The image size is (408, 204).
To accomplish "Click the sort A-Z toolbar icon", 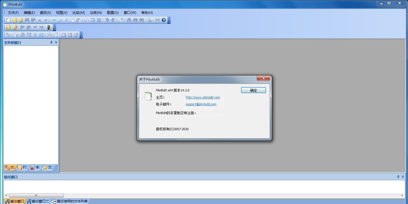I will (x=29, y=35).
